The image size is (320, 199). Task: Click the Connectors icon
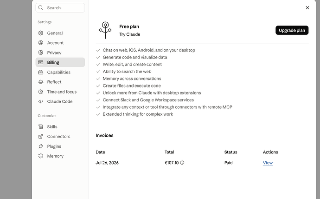pos(41,136)
